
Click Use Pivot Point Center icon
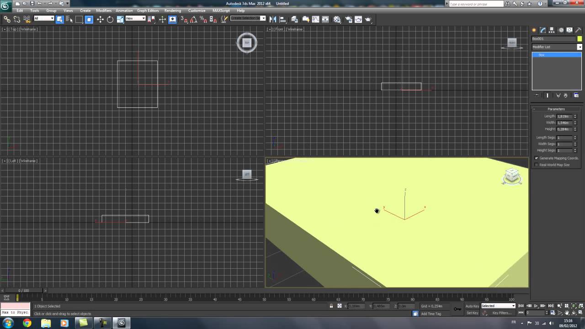tap(152, 19)
